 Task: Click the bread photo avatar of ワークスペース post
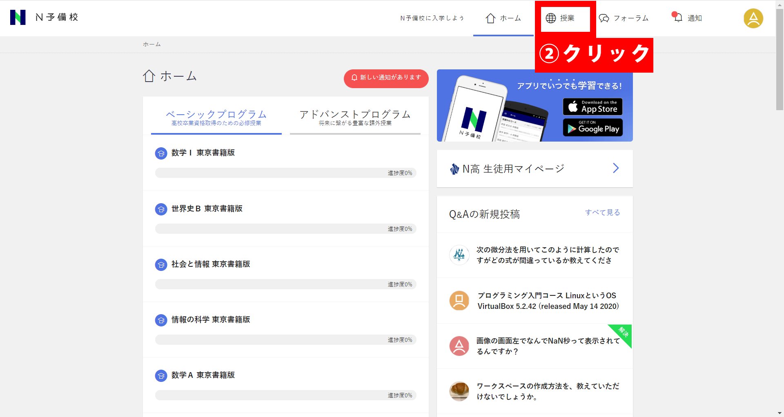coord(459,391)
